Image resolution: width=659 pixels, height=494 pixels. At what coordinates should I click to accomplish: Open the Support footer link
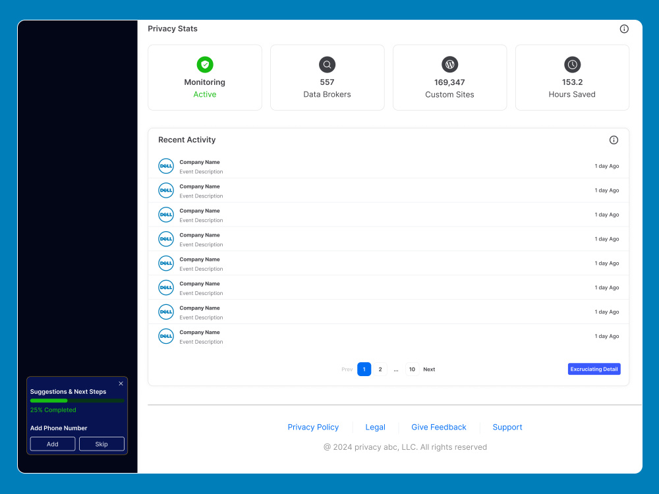coord(507,427)
